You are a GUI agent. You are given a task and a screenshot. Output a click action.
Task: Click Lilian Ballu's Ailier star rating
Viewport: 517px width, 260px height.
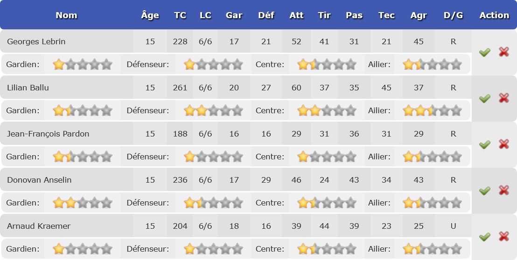tap(432, 110)
